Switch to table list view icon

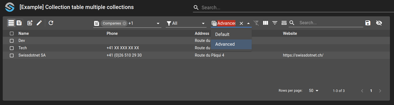pos(11,23)
